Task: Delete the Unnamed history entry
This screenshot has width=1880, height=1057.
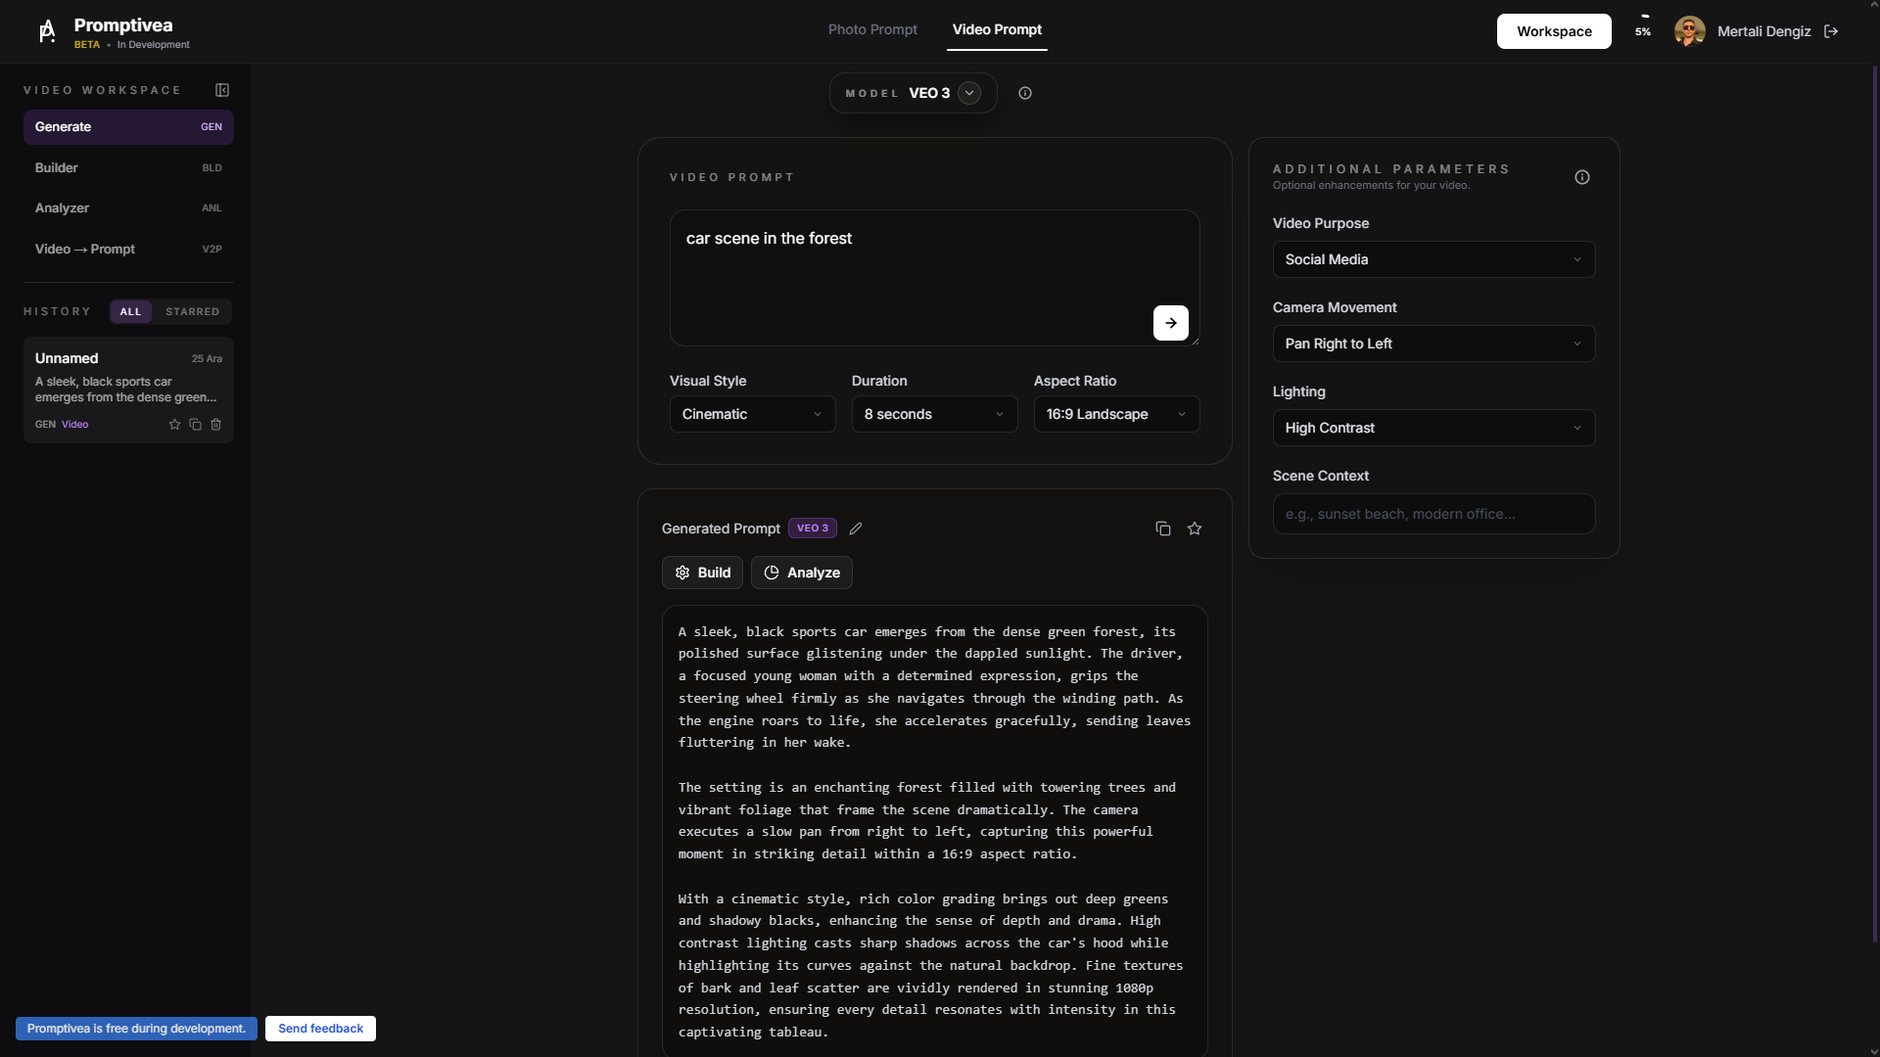Action: pyautogui.click(x=215, y=424)
